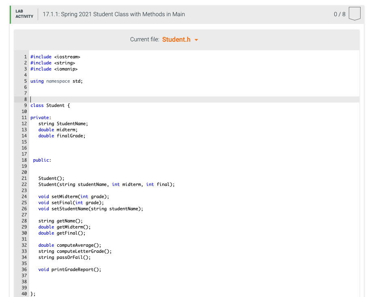Click void setMidterm(int grade); line

(x=74, y=197)
